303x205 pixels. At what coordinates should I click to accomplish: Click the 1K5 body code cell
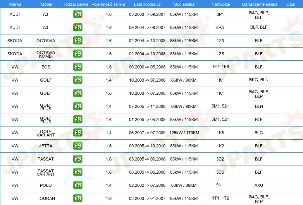pyautogui.click(x=220, y=133)
